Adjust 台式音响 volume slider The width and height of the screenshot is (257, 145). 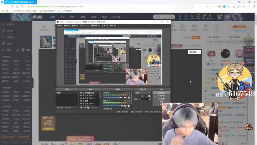tap(113, 98)
